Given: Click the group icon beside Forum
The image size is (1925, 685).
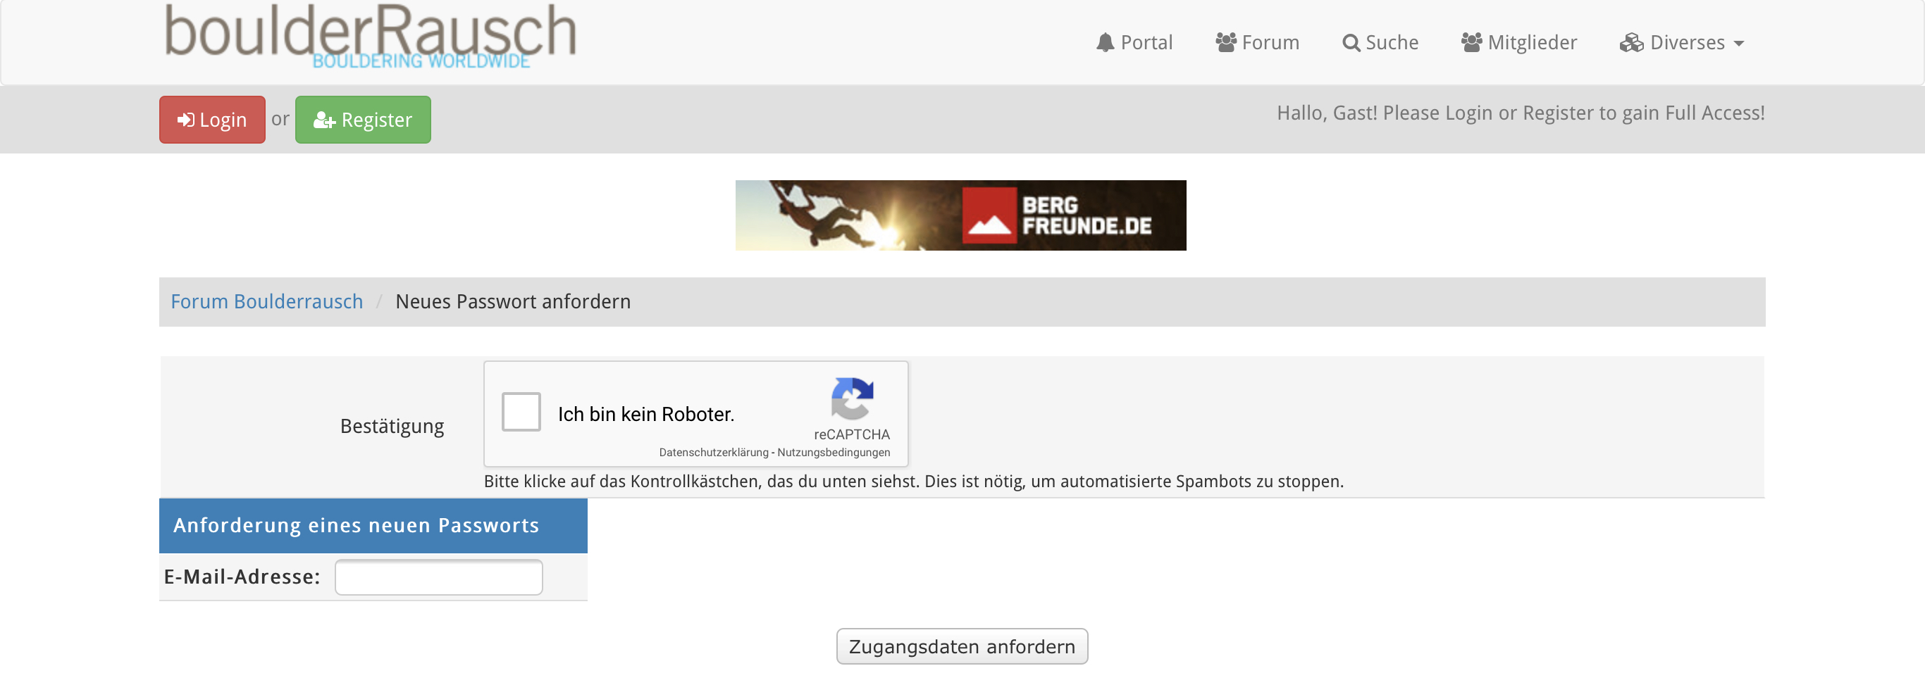Looking at the screenshot, I should click(1225, 42).
